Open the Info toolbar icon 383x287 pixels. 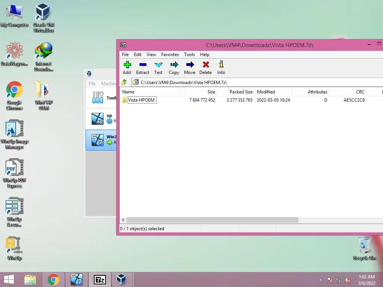tap(221, 68)
